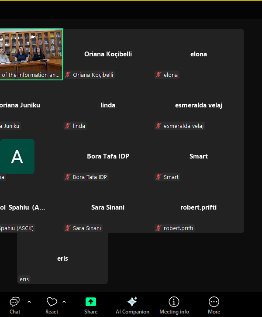This screenshot has width=262, height=317.
Task: Click muted mic icon beside esmeralda velaj
Action: (x=159, y=126)
